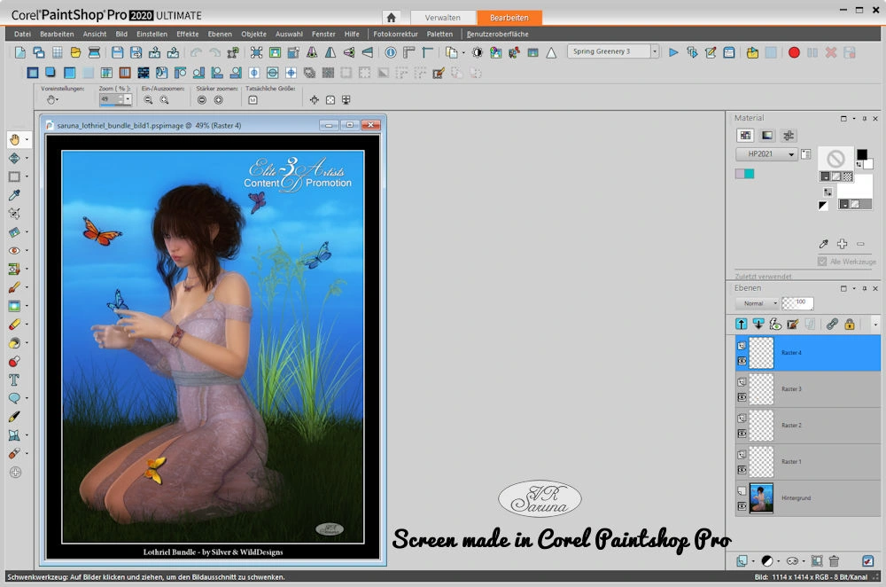Uncheck the Alle Werkzeuge checkbox
The height and width of the screenshot is (587, 886).
point(822,262)
